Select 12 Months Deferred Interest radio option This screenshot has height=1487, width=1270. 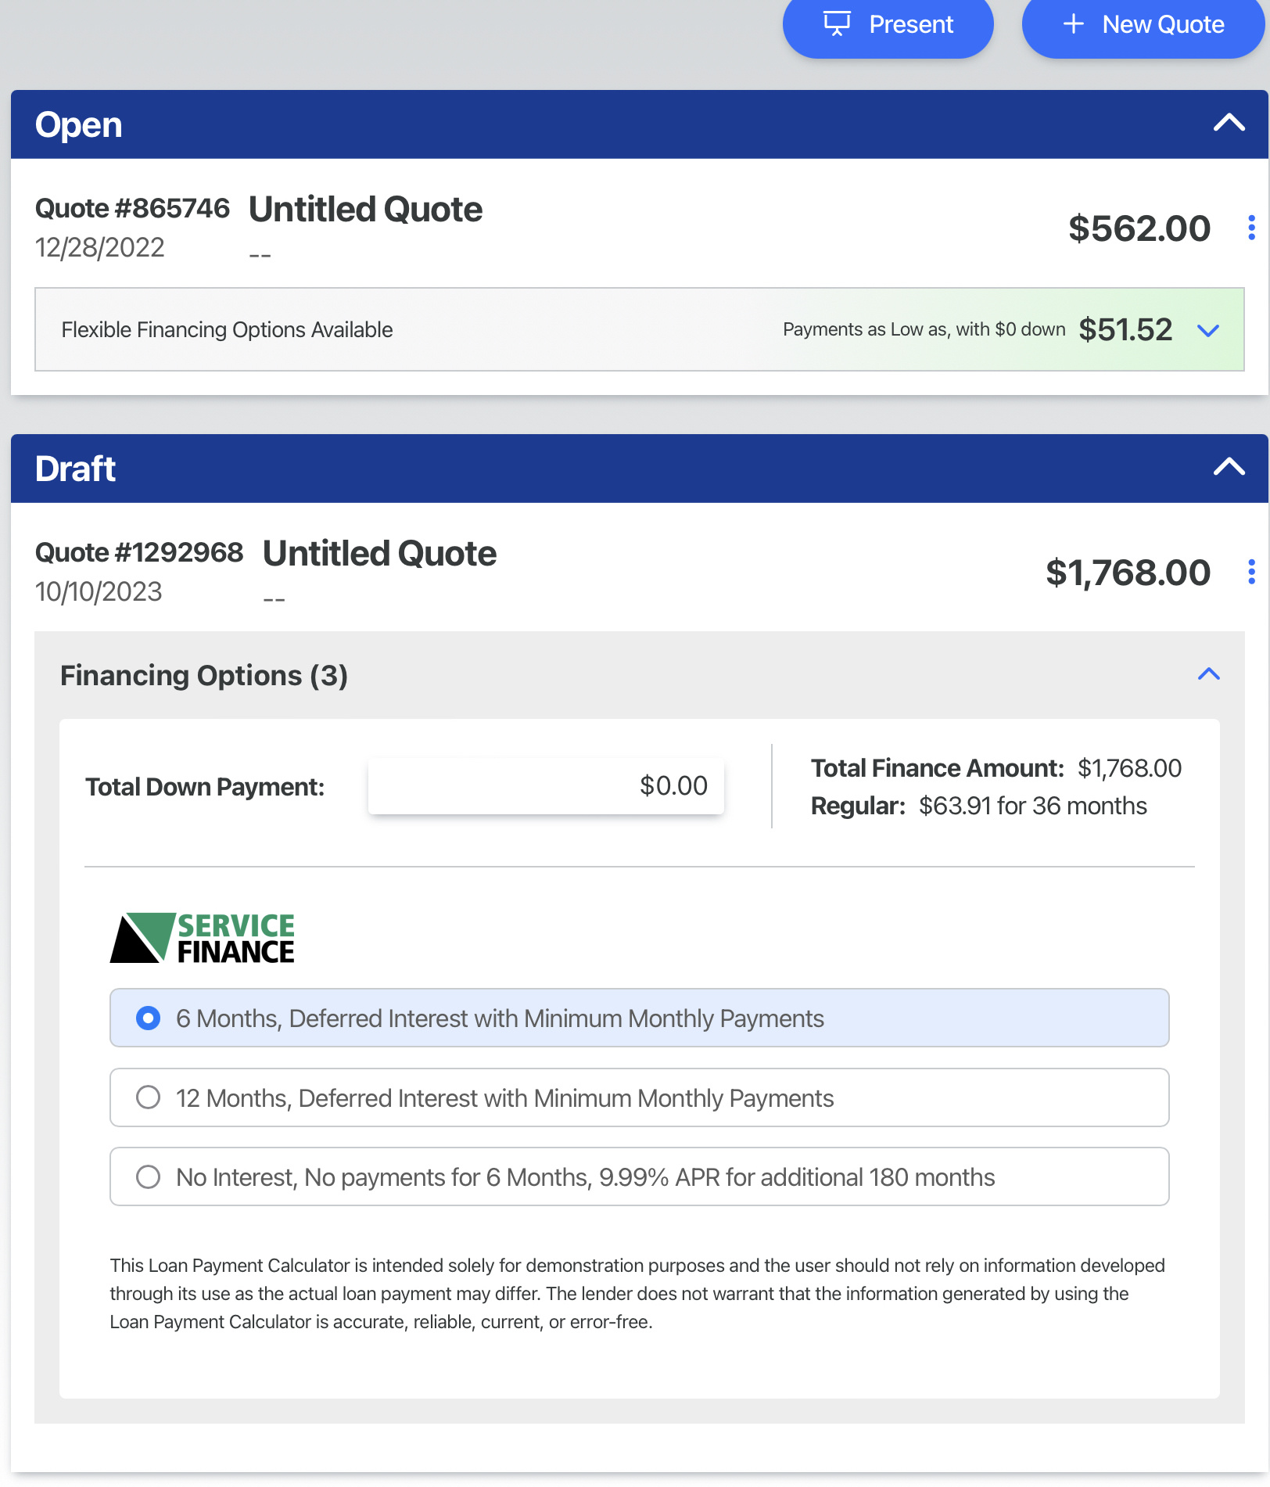[x=148, y=1097]
